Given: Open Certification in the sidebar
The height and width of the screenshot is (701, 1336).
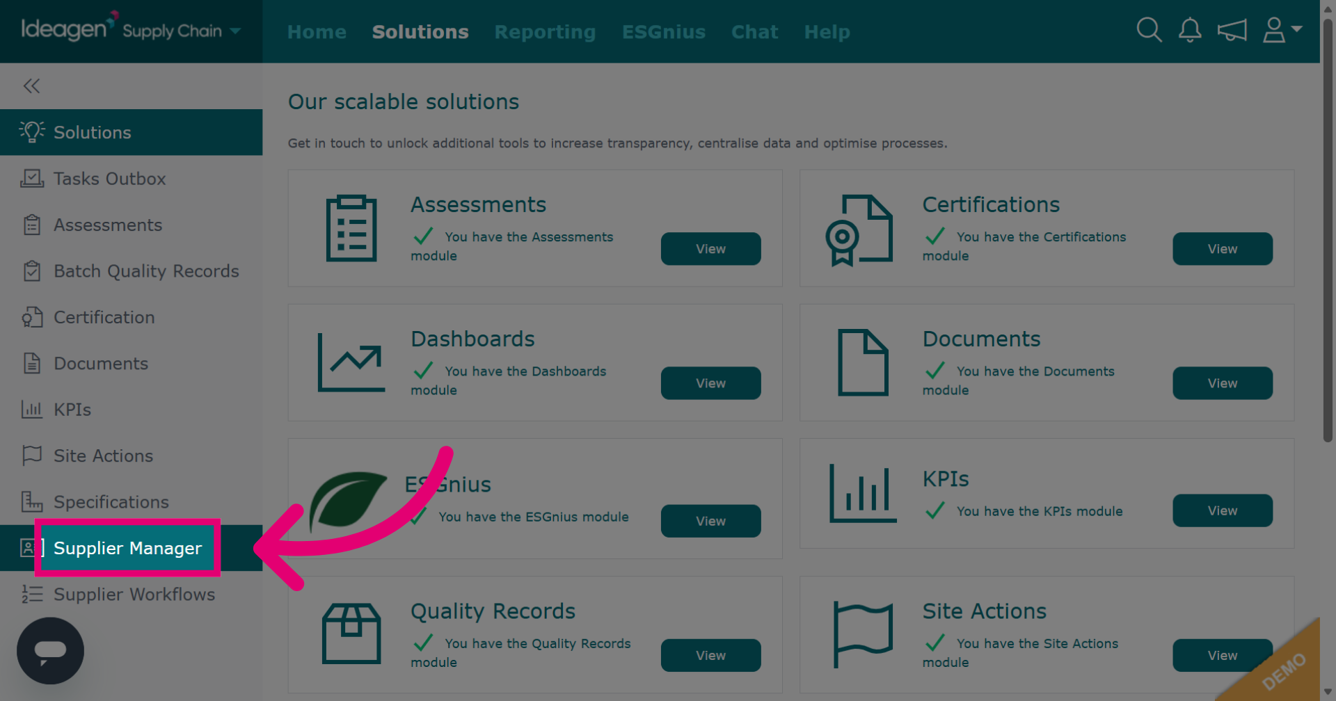Looking at the screenshot, I should (131, 317).
